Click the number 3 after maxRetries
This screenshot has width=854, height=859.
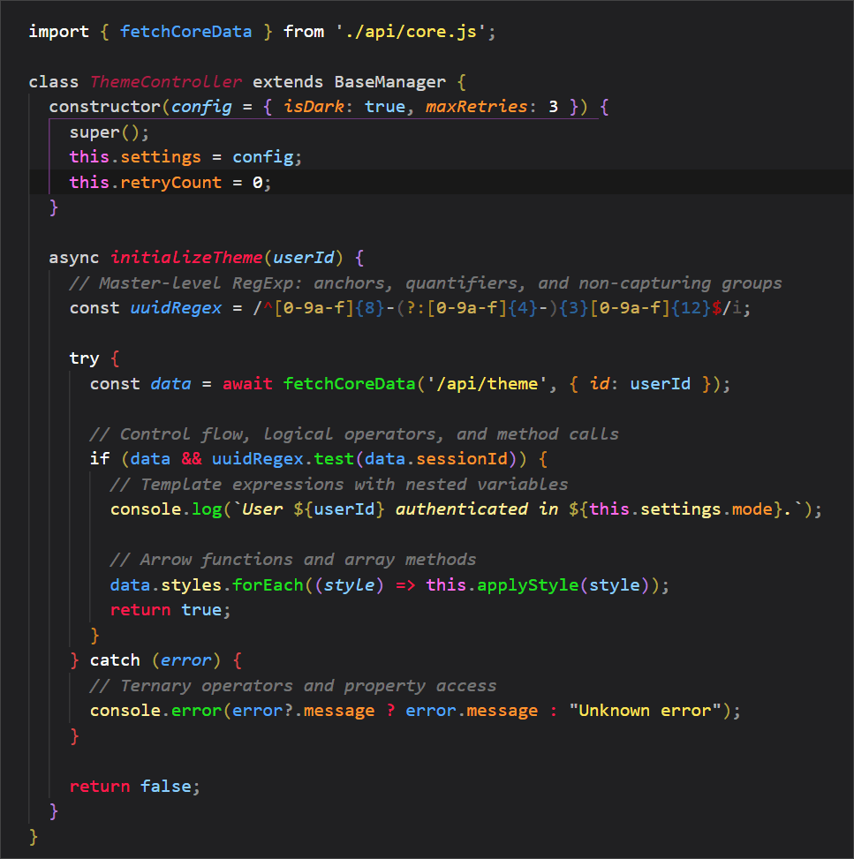tap(554, 106)
